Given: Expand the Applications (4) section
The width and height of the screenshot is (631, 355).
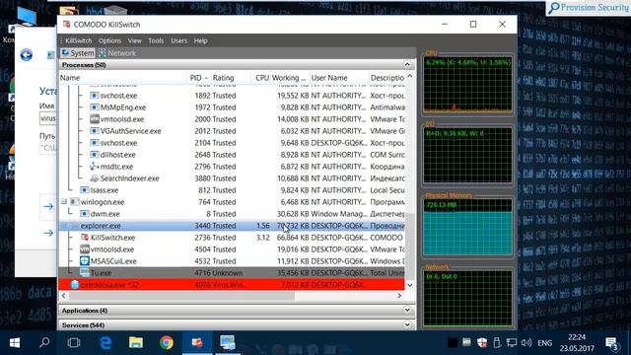Looking at the screenshot, I should click(407, 311).
